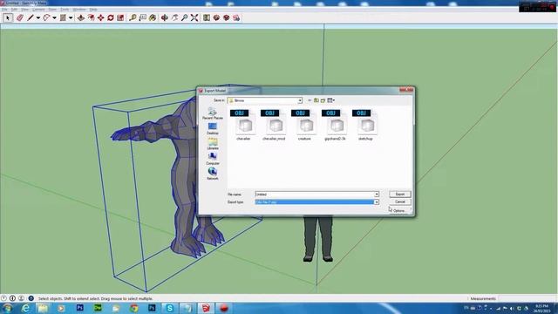Open the Export type combo box
The width and height of the screenshot is (558, 314).
(x=316, y=202)
